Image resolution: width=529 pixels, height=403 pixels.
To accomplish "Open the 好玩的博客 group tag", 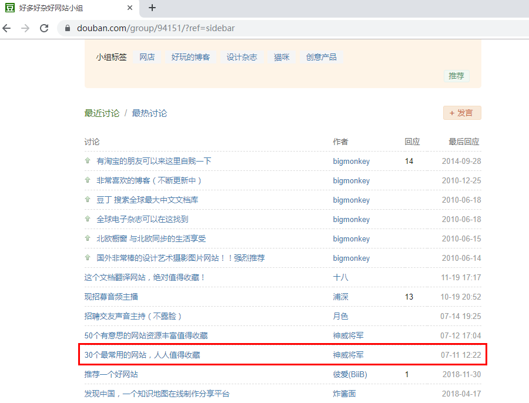I will (x=190, y=57).
